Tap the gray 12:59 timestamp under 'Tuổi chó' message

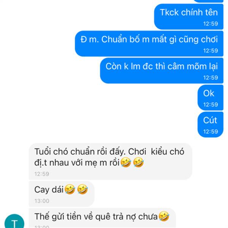tap(42, 174)
